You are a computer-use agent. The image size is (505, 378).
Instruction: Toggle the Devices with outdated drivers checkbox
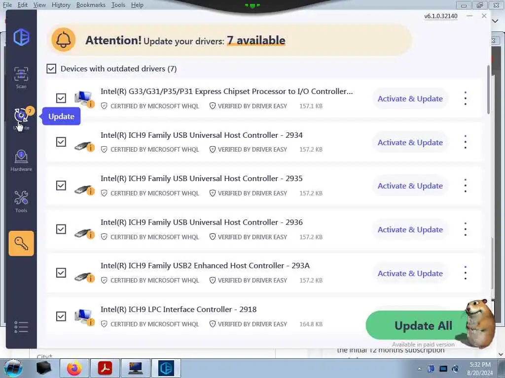click(51, 68)
